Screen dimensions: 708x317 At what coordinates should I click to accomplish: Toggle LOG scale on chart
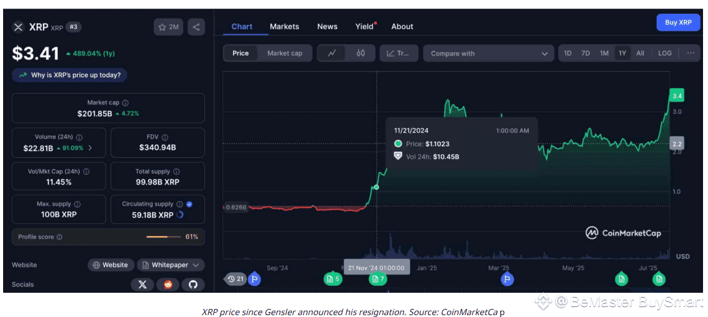(665, 53)
